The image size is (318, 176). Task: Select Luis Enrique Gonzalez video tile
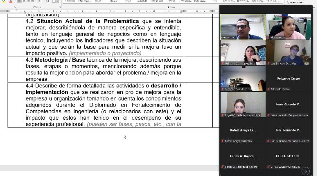pyautogui.click(x=289, y=53)
